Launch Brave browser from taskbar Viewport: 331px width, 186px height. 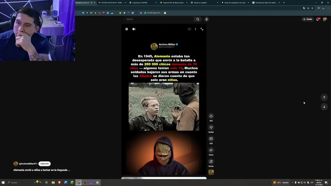[59, 182]
